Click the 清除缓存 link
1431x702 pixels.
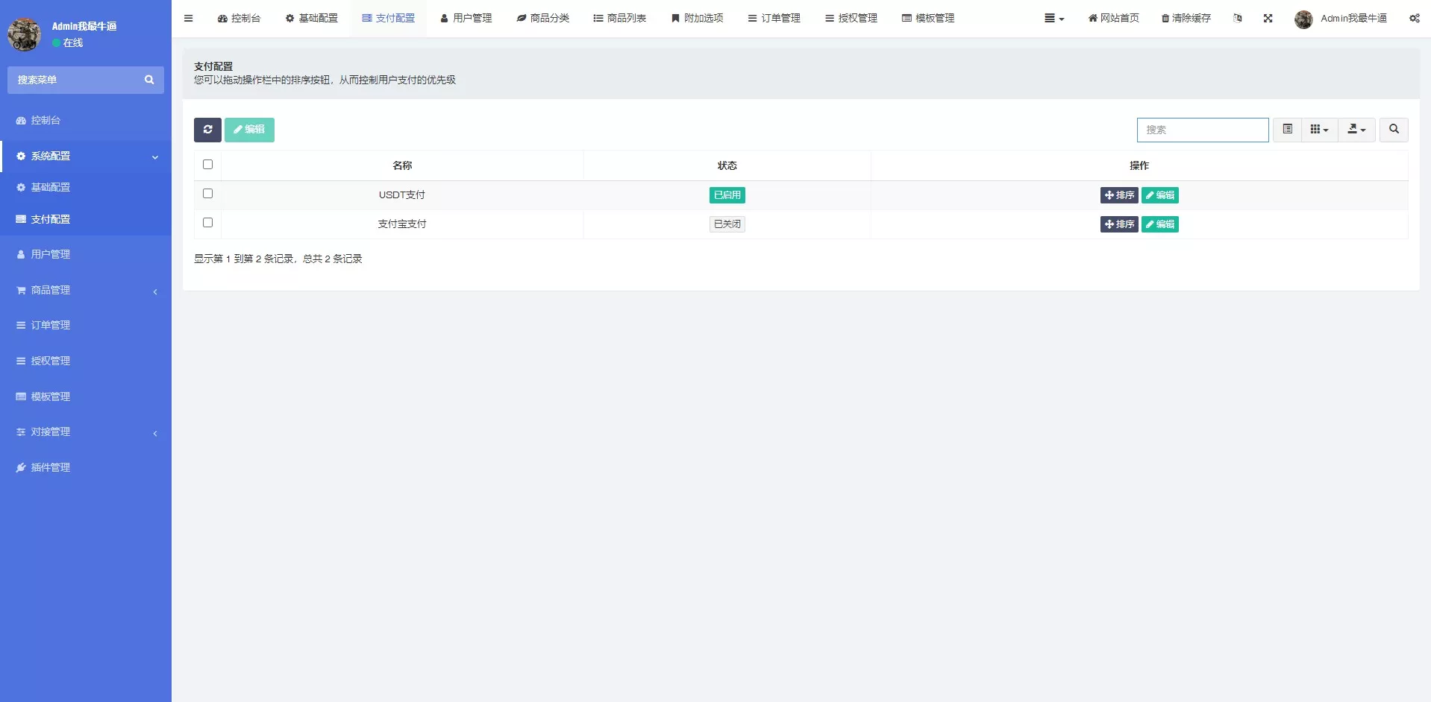1186,18
